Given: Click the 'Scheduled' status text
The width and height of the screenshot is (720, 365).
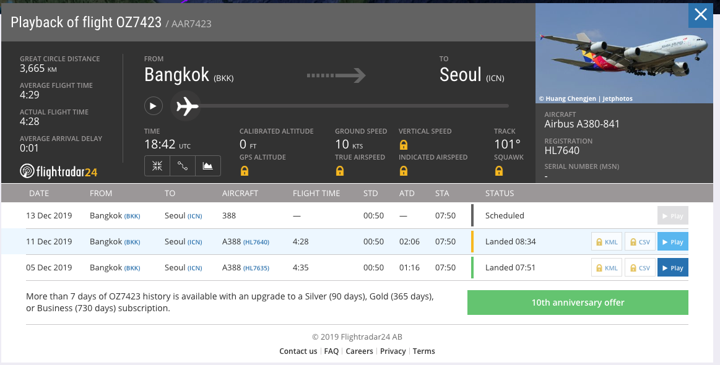Looking at the screenshot, I should [x=505, y=215].
